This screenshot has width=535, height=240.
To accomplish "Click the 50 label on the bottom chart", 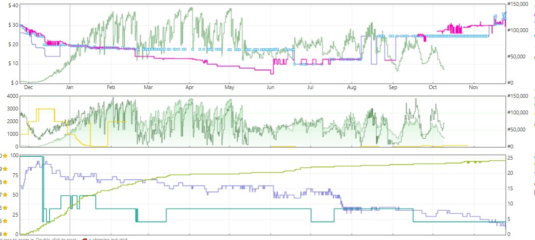I will pos(16,195).
